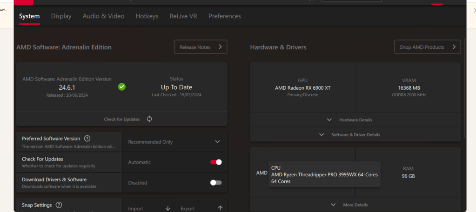Click the chevron inside Release Notes button
This screenshot has width=476, height=212.
click(x=221, y=47)
